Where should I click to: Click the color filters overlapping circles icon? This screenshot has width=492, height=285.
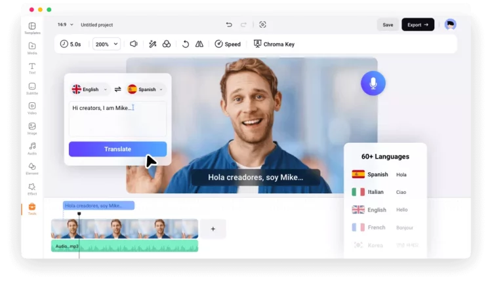pyautogui.click(x=167, y=44)
